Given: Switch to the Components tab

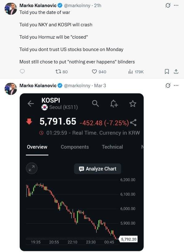Looking at the screenshot, I should [75, 147].
